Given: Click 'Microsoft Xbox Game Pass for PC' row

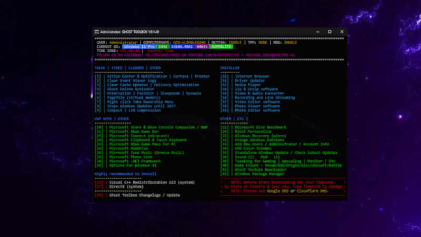Looking at the screenshot, I should pyautogui.click(x=135, y=144).
